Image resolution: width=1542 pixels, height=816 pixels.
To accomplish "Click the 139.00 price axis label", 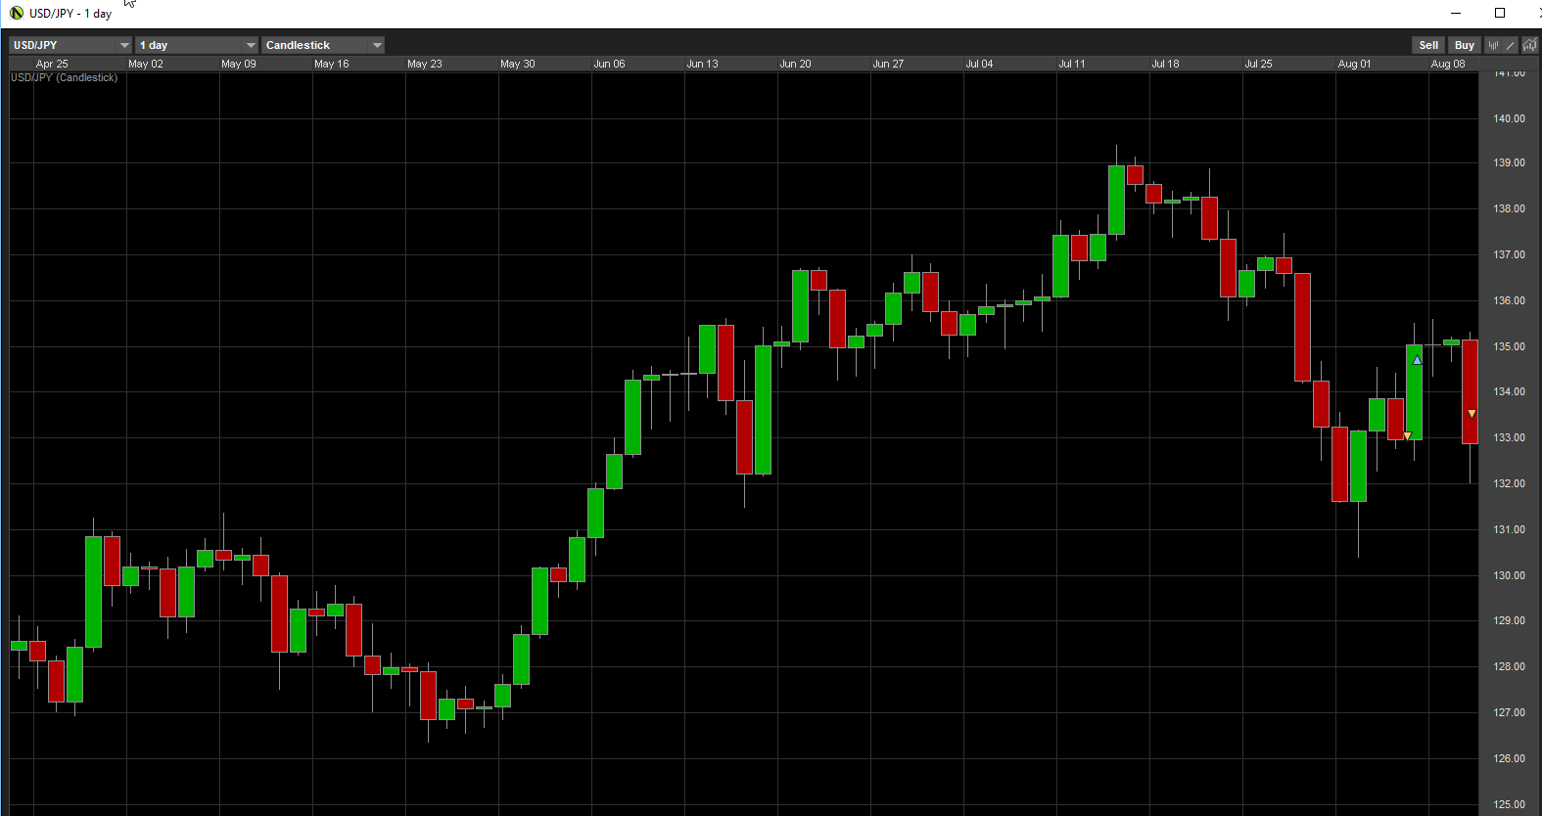I will pyautogui.click(x=1509, y=162).
